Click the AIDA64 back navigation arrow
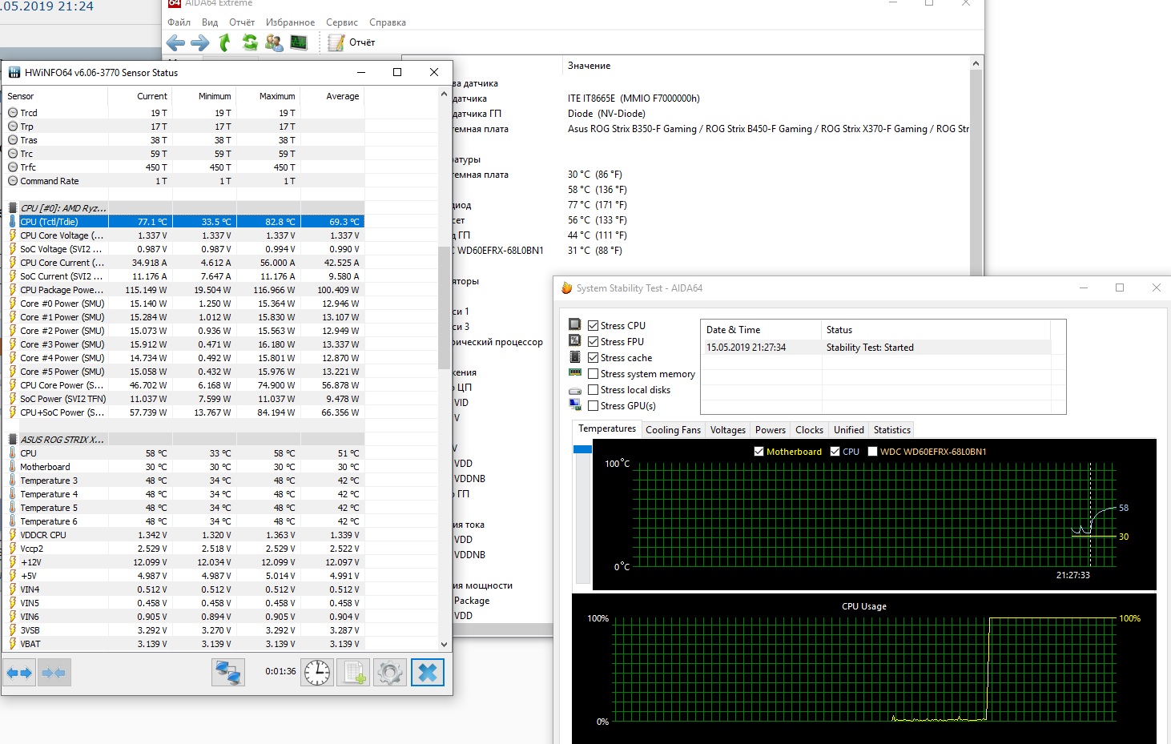The width and height of the screenshot is (1171, 744). (175, 42)
